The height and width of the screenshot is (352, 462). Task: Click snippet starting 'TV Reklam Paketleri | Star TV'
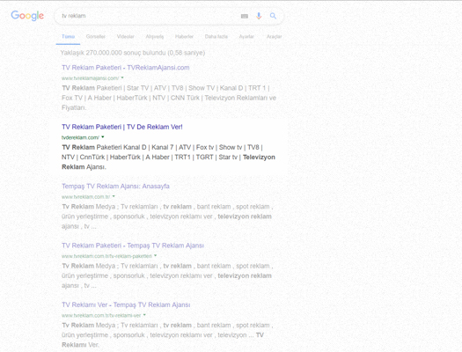pyautogui.click(x=169, y=98)
